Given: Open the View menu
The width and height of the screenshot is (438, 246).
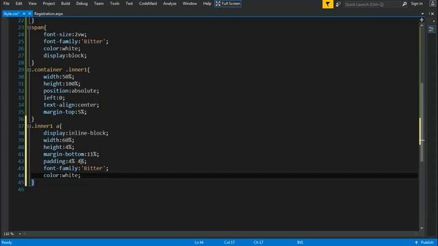Looking at the screenshot, I should coord(32,3).
